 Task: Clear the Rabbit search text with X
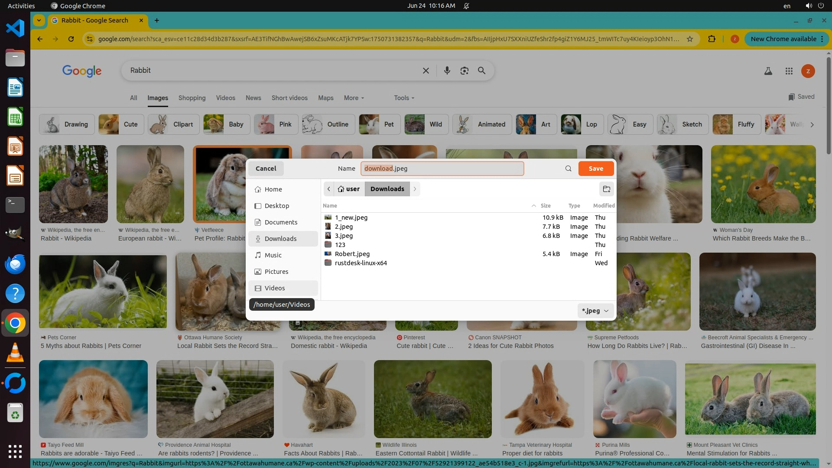tap(426, 71)
